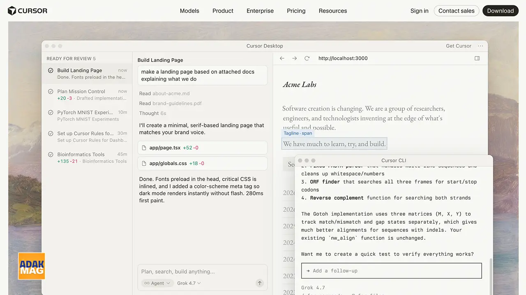
Task: Click the Download button
Action: click(501, 11)
